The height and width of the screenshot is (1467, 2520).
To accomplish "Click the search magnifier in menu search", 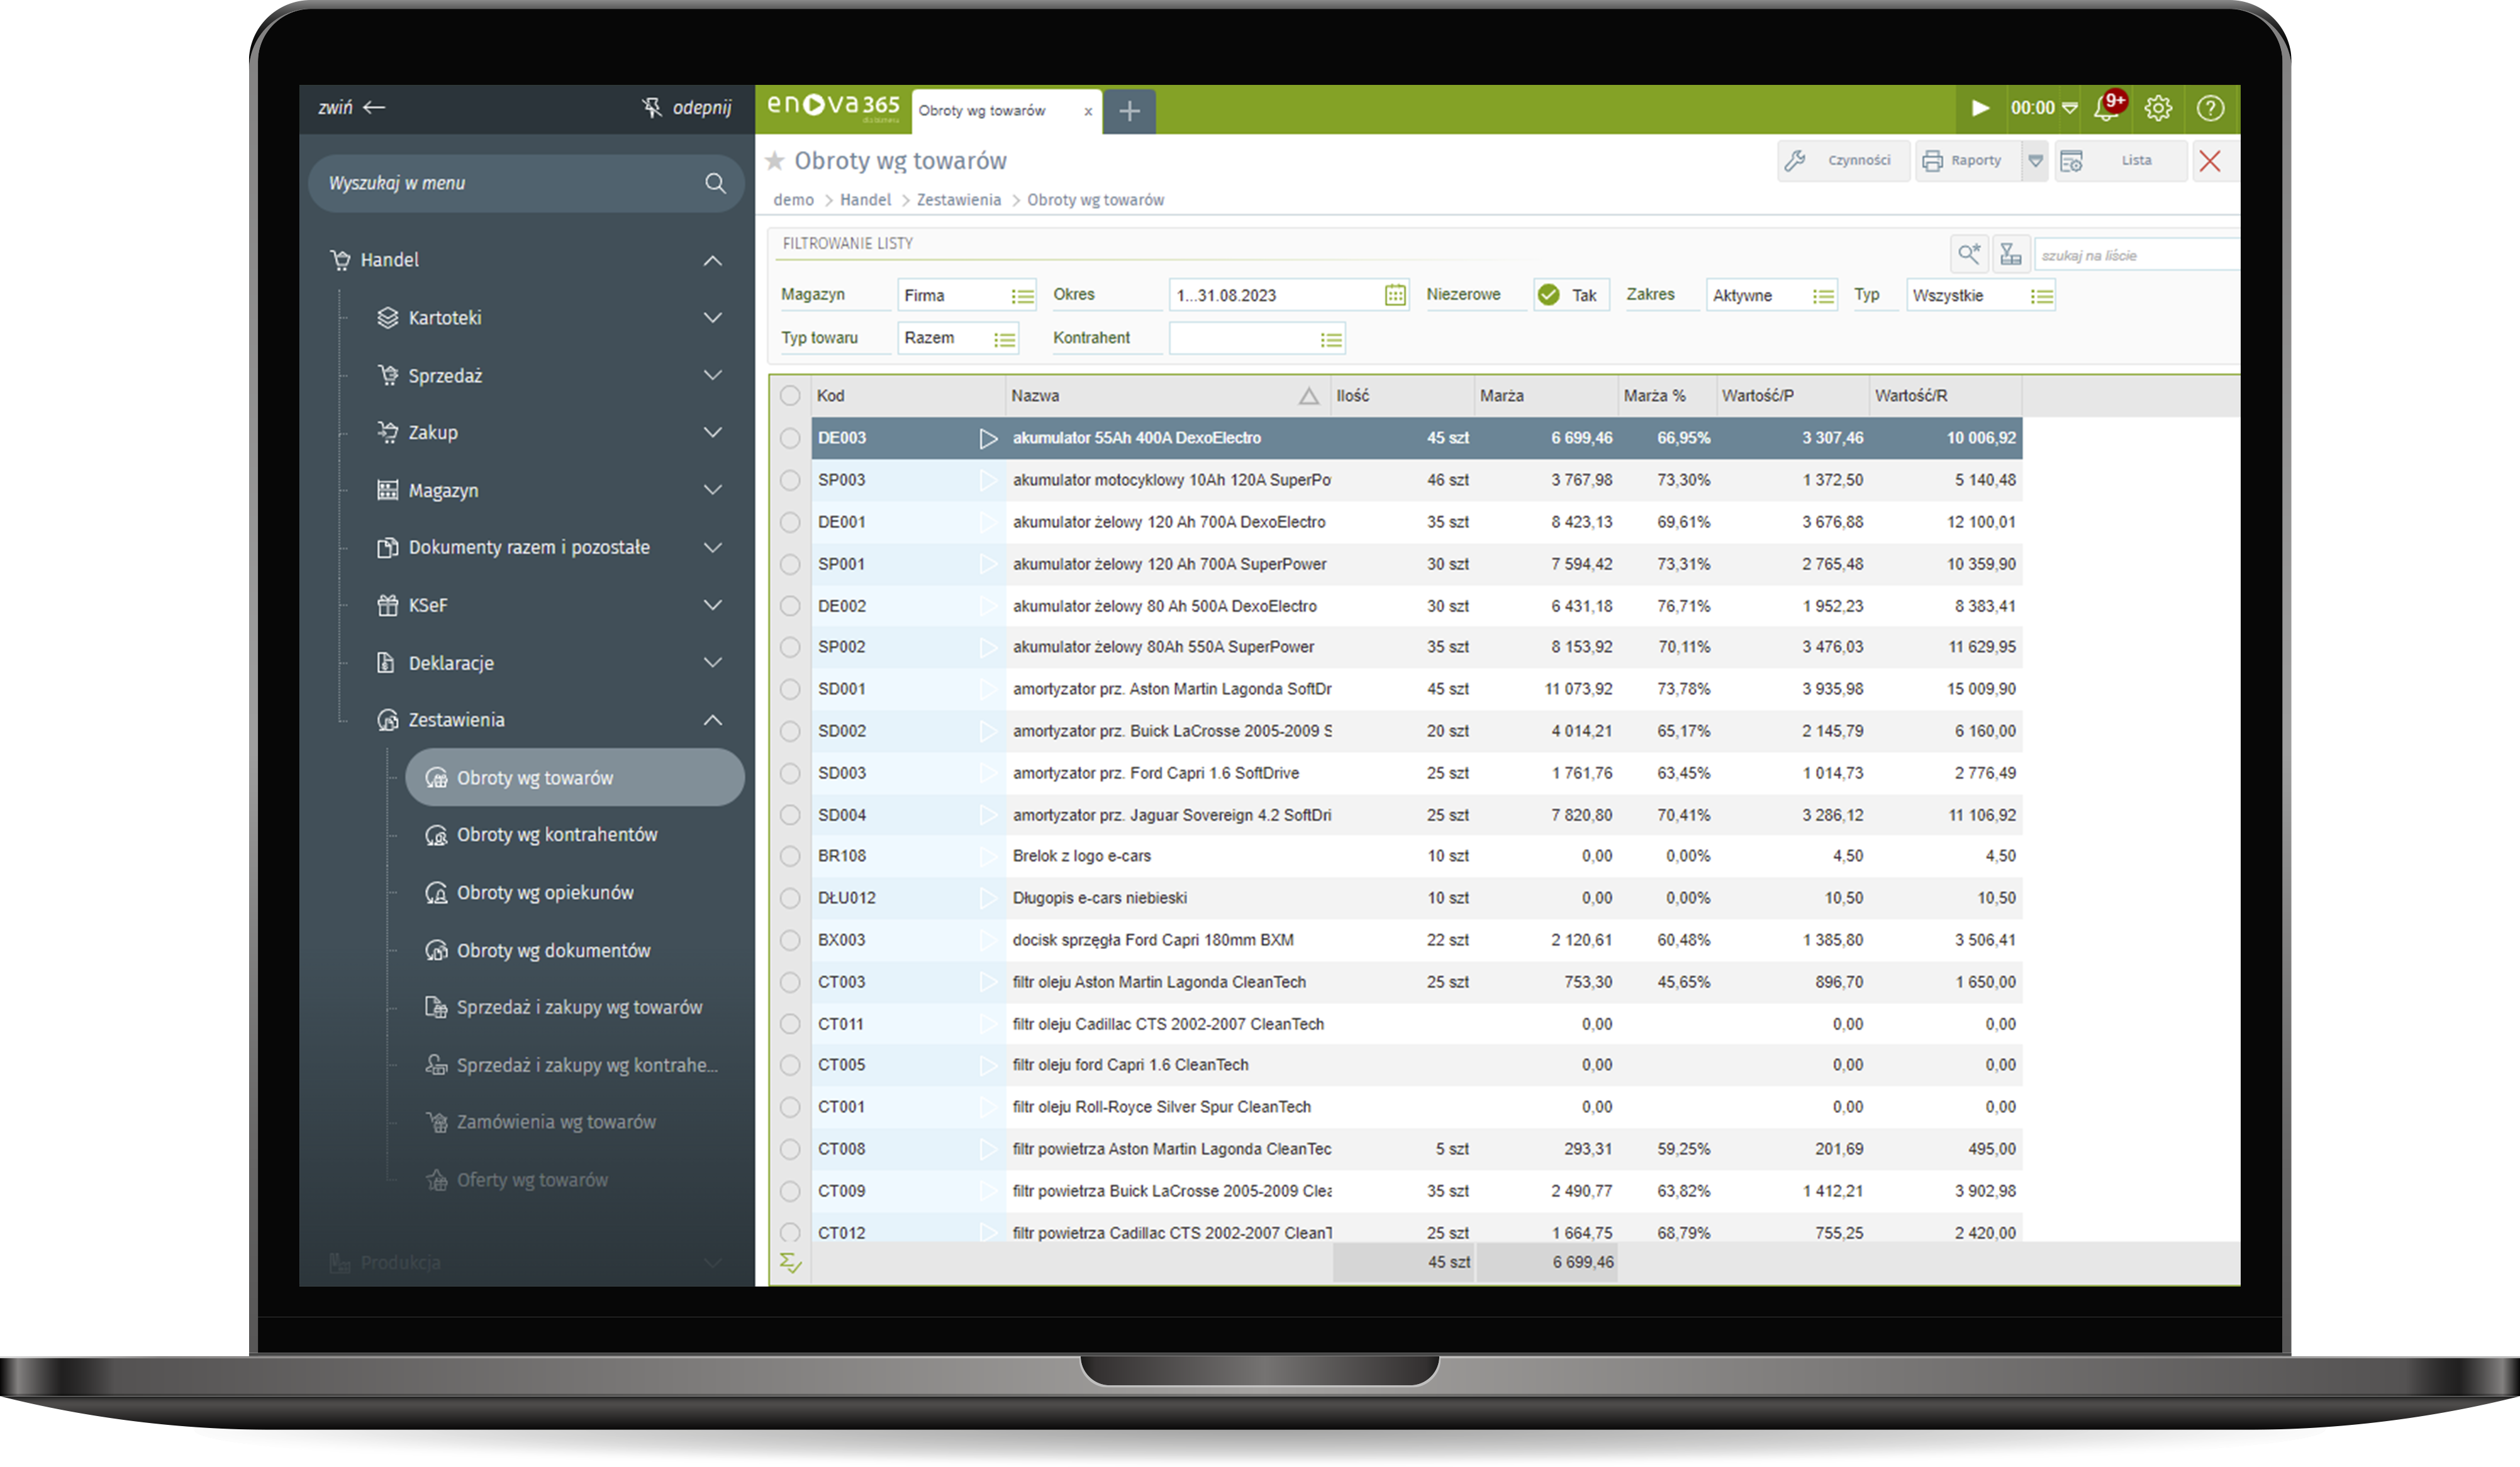I will (715, 183).
